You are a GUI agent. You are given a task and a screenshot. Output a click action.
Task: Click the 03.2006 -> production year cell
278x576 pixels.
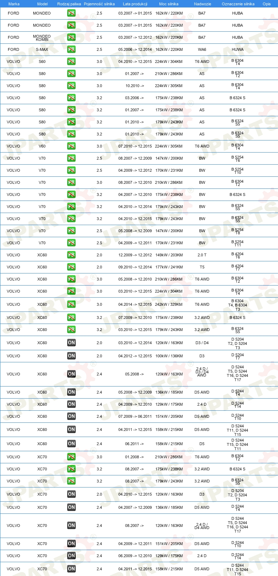pos(134,98)
